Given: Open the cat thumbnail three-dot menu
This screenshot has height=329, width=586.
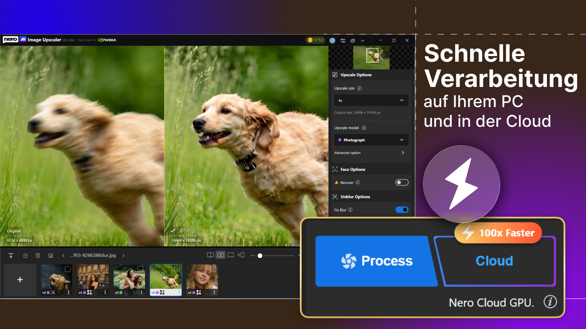Looking at the screenshot, I should pos(69,292).
